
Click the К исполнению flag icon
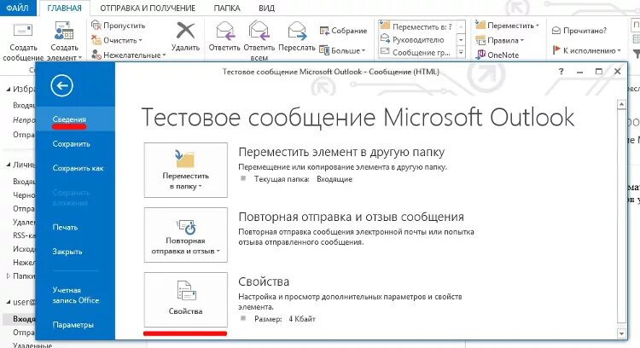point(556,50)
